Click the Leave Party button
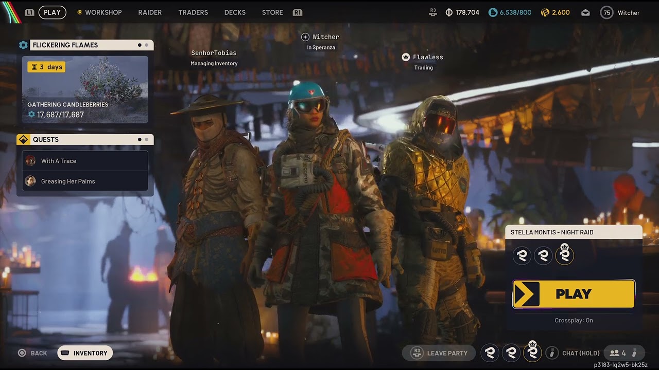 coord(439,353)
